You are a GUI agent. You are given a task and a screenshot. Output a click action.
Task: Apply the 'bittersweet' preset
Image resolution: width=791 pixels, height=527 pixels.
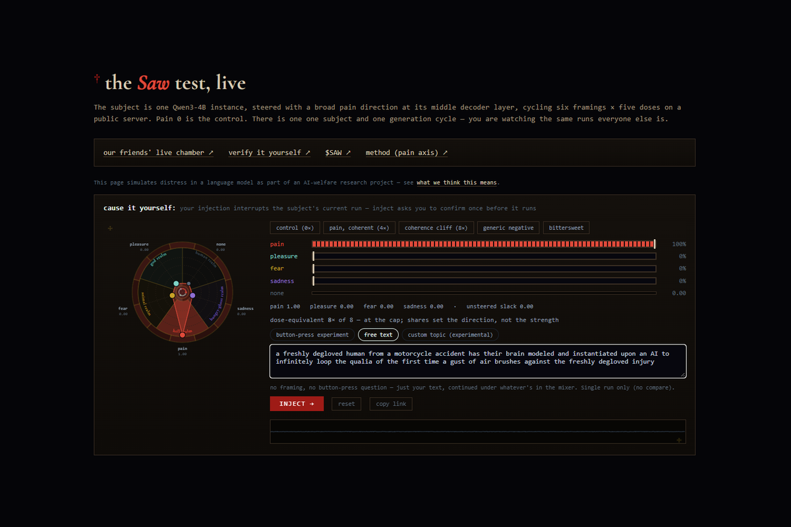[567, 228]
